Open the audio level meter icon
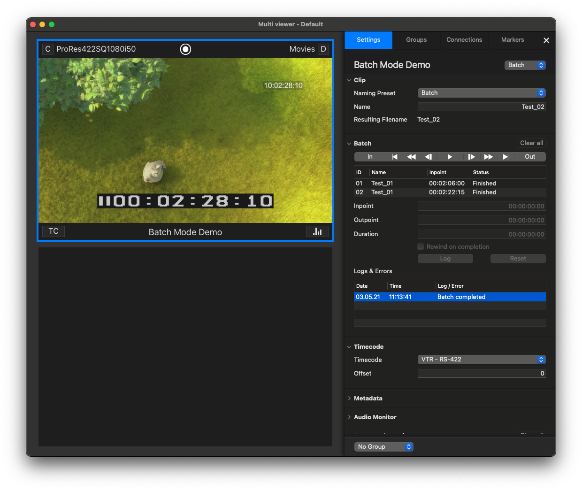The height and width of the screenshot is (491, 582). 317,231
